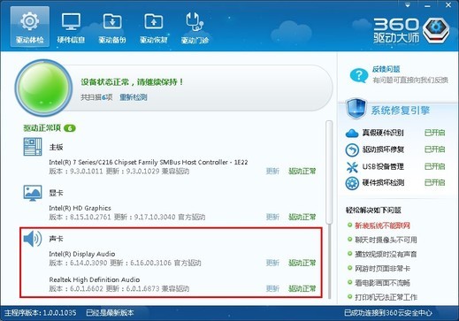Click the 反馈问题 question bubble icon
Screen dimensions: 459x321
(x=358, y=75)
